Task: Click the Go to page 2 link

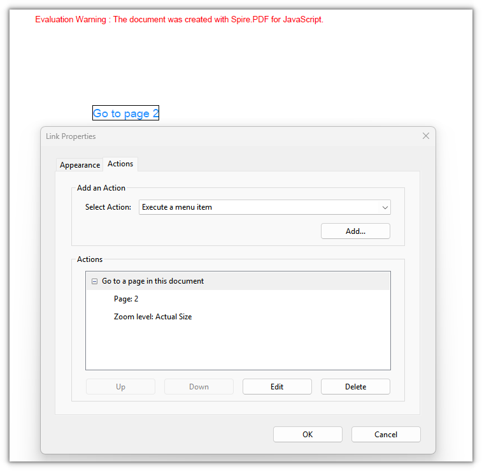Action: point(125,113)
